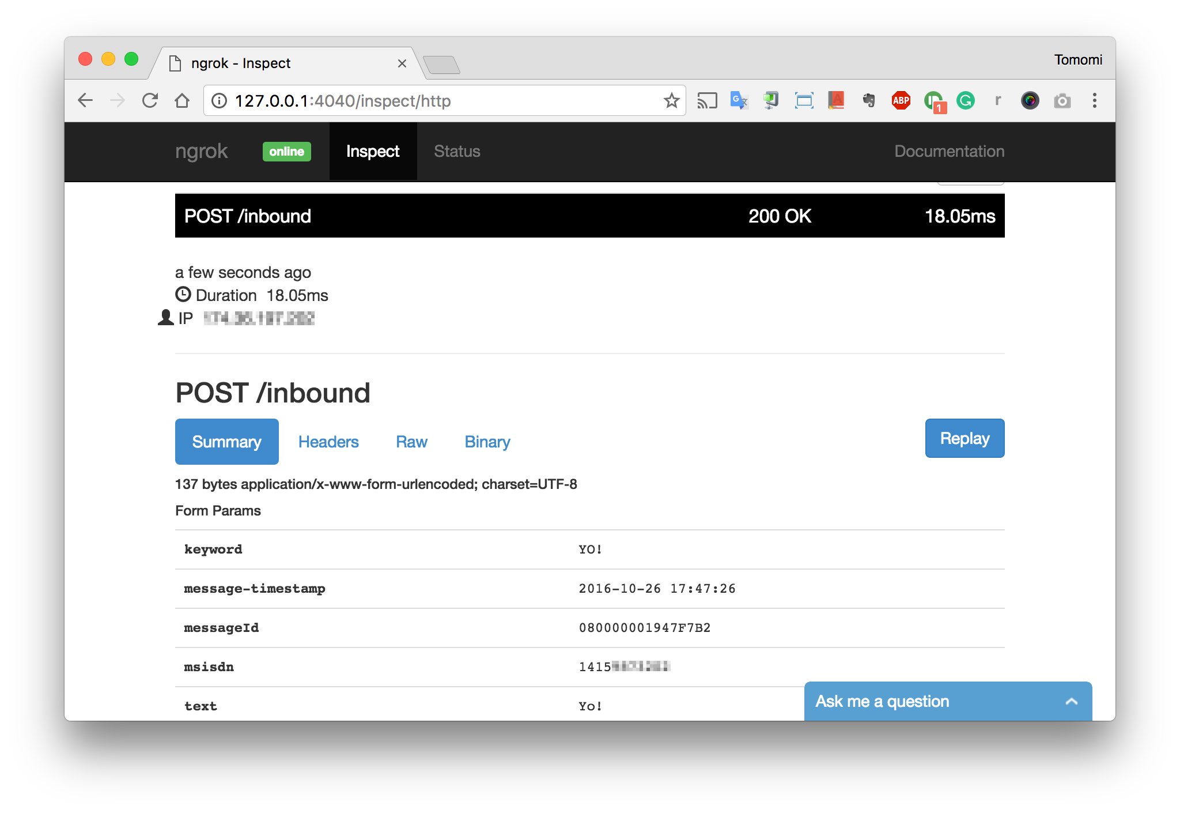Screen dimensions: 1180x813
Task: Expand the Ask me a question chat
Action: (x=948, y=701)
